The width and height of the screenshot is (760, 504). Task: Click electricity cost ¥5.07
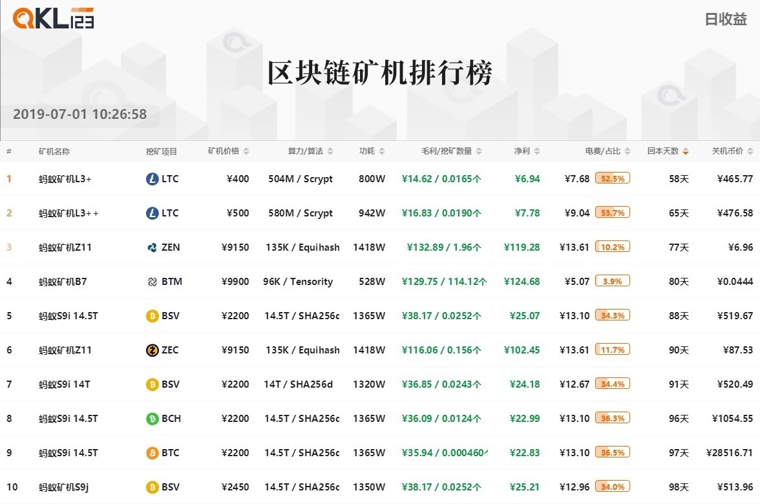coord(576,282)
